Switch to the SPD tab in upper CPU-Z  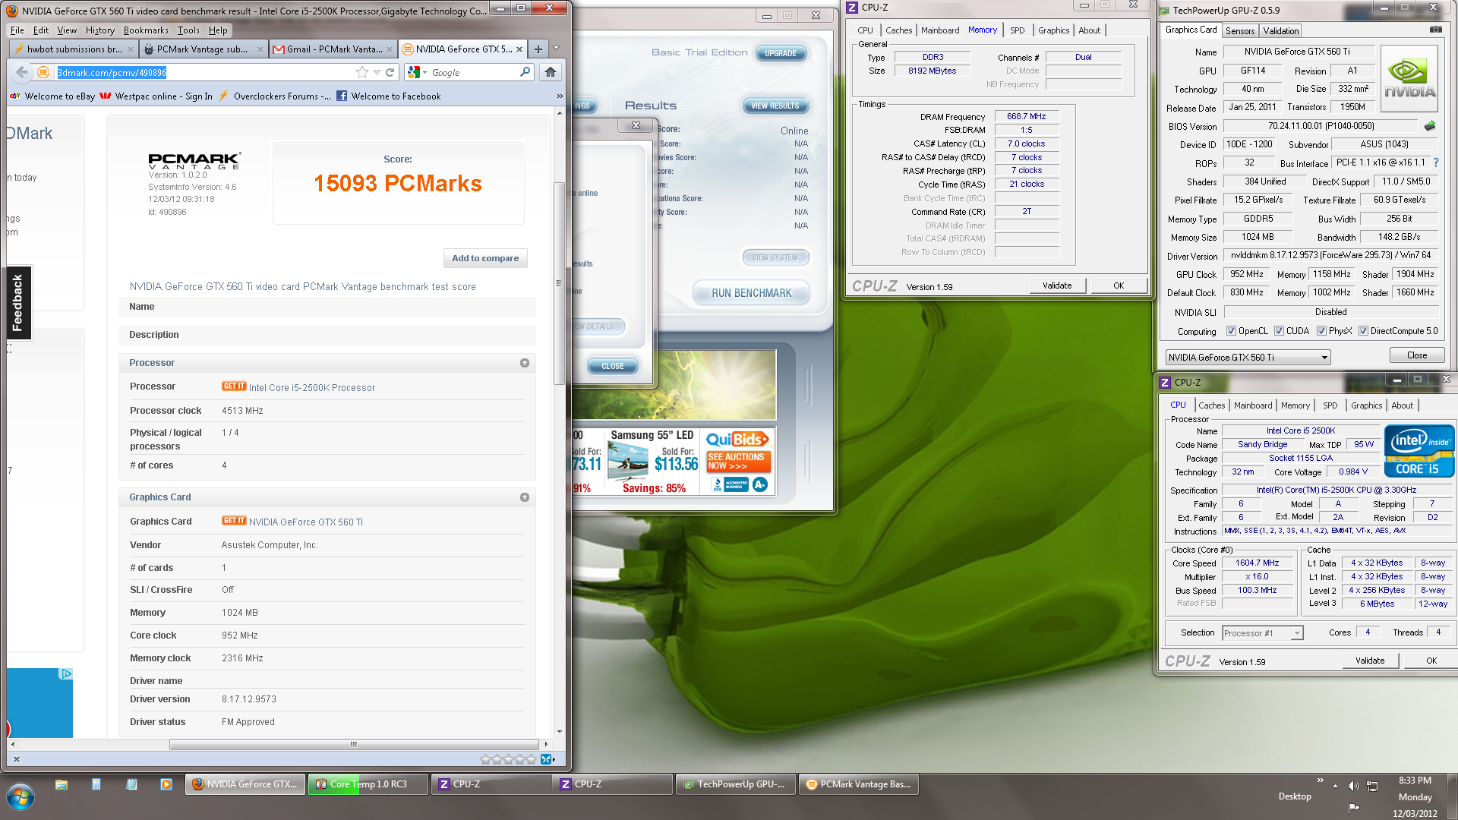(1017, 30)
